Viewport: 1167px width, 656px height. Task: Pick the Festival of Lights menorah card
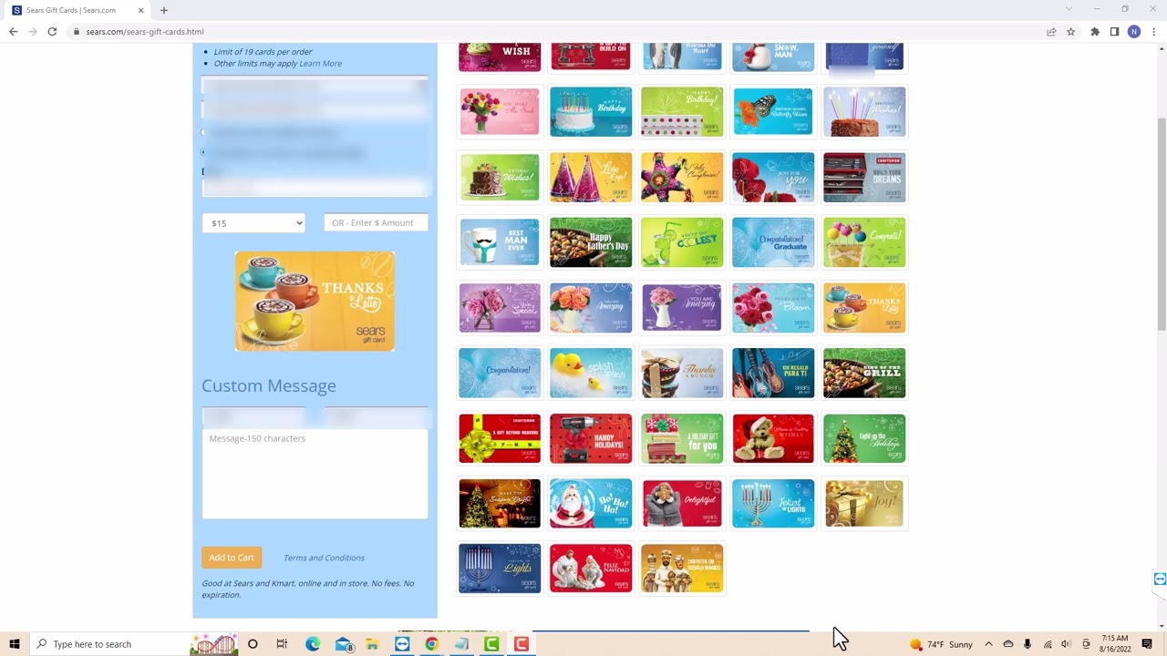[500, 569]
